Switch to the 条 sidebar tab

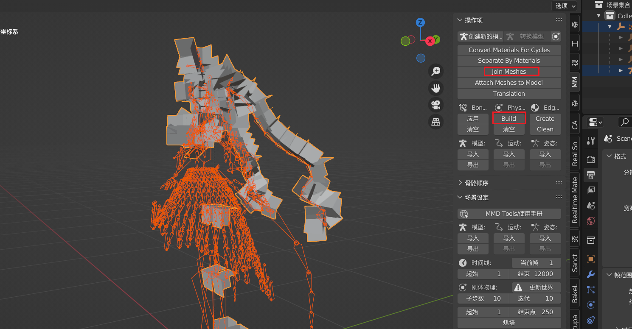[x=575, y=24]
